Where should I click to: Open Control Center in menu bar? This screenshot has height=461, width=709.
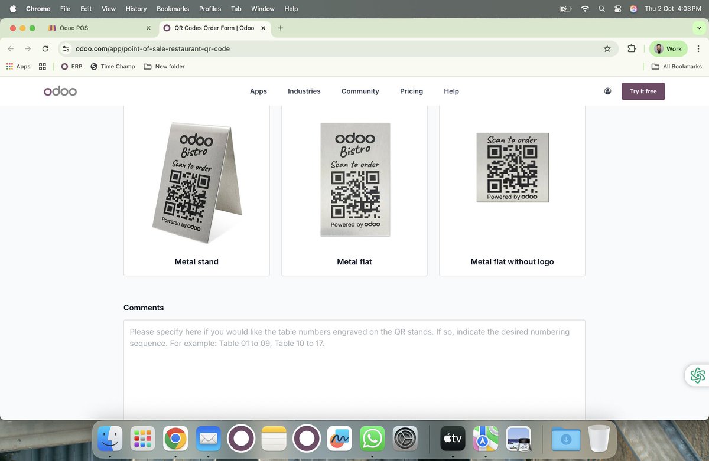click(x=617, y=9)
